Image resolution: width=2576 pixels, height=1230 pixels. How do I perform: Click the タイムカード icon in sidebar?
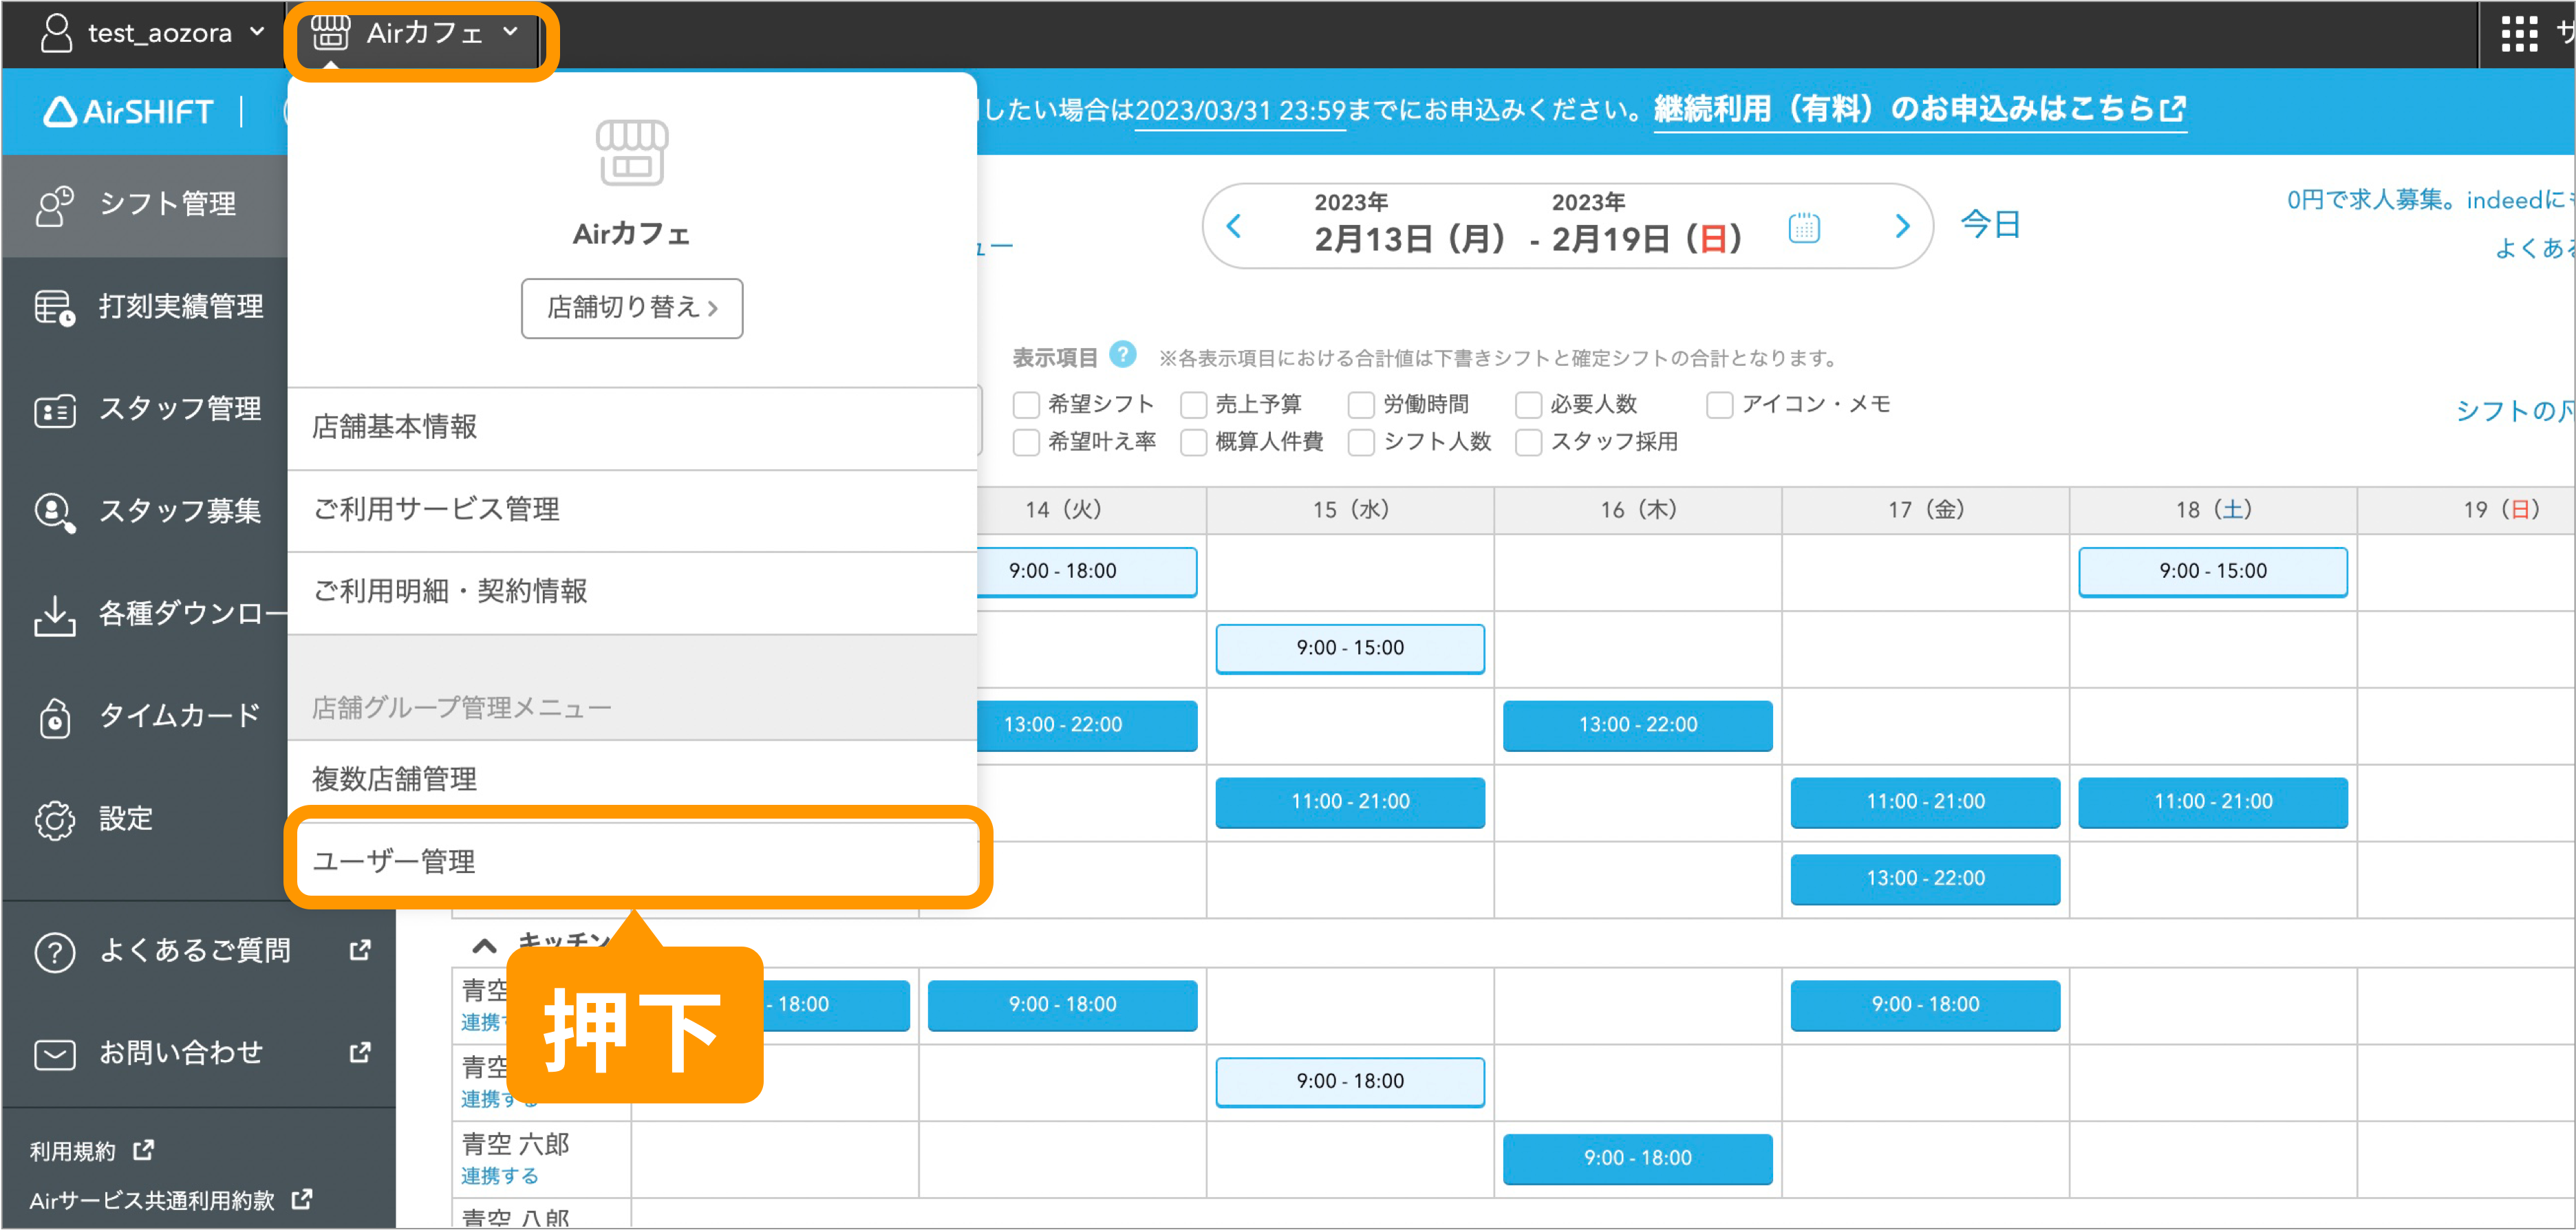pyautogui.click(x=55, y=717)
